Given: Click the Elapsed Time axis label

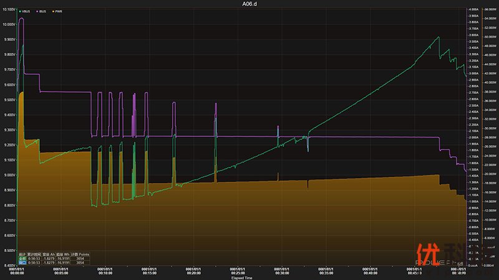Looking at the screenshot, I should click(242, 278).
